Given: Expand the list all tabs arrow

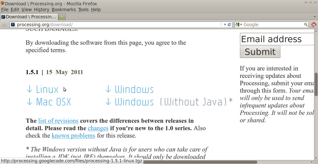Looking at the screenshot, I should click(x=315, y=17).
